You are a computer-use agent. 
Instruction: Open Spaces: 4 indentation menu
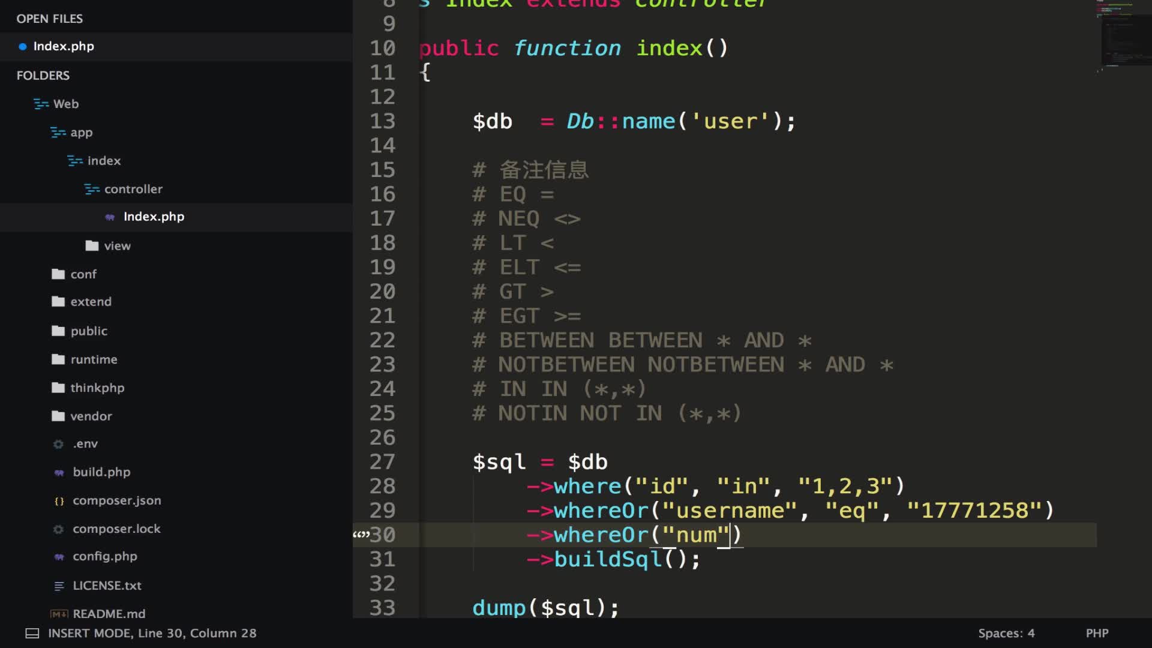point(1006,634)
